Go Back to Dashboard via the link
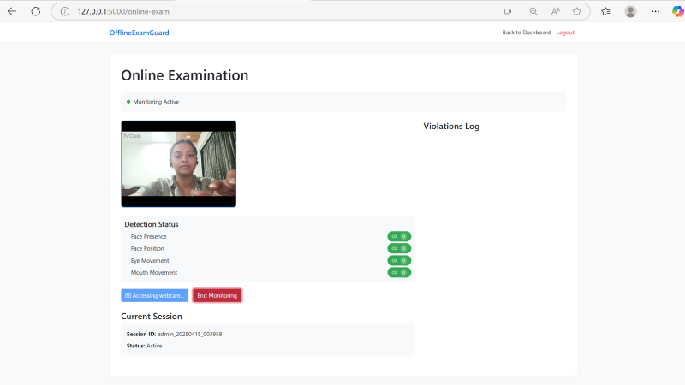Image resolution: width=685 pixels, height=385 pixels. 526,33
